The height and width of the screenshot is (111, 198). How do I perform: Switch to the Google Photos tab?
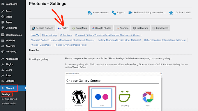(x=102, y=28)
